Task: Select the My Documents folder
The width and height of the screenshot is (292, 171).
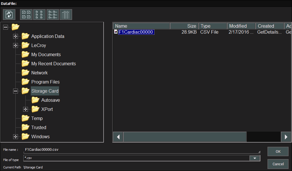Action: point(46,54)
